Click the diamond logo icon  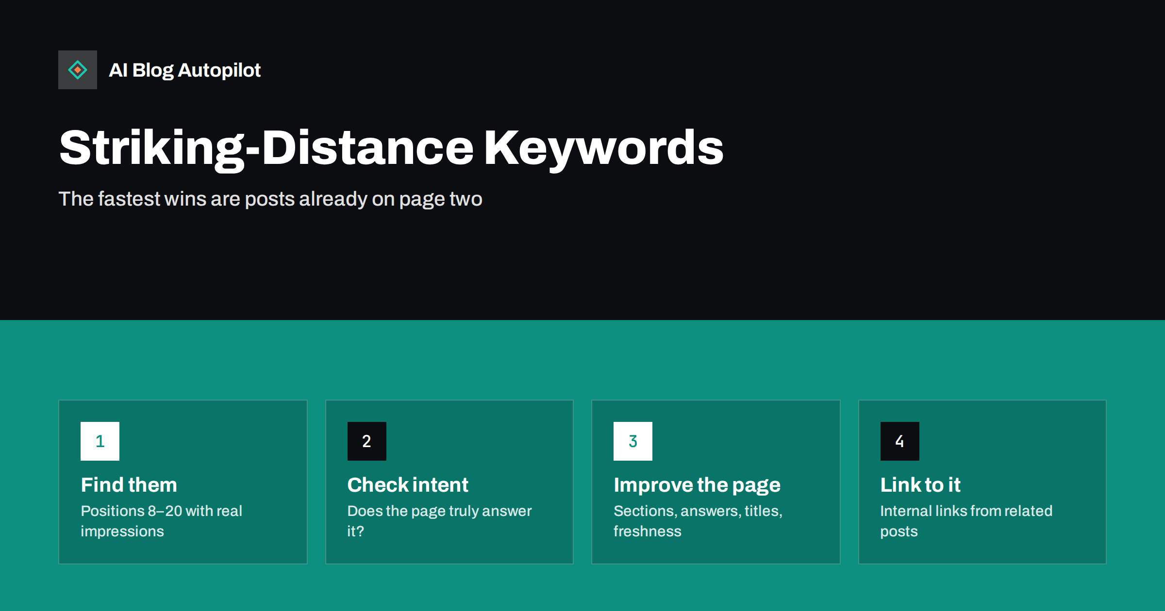pos(78,70)
